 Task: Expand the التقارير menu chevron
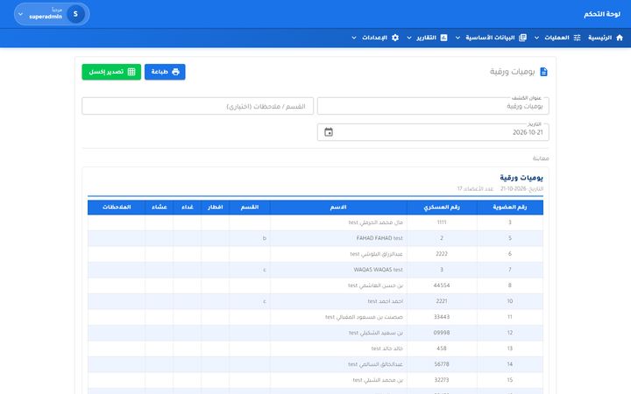[409, 38]
